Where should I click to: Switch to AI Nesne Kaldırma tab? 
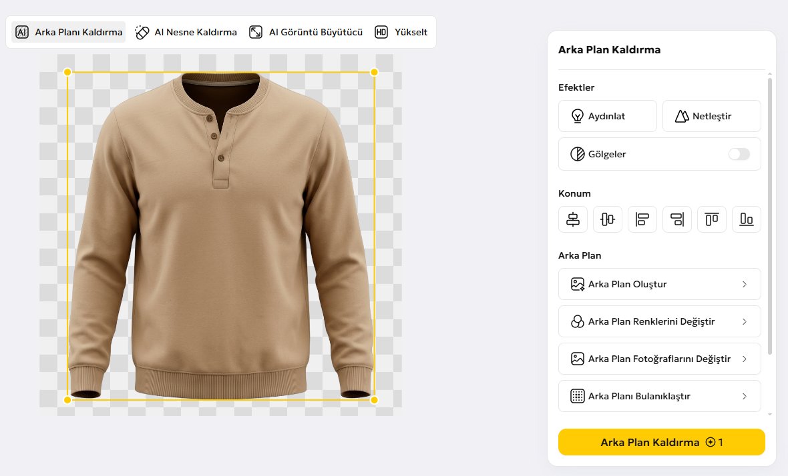pyautogui.click(x=186, y=32)
